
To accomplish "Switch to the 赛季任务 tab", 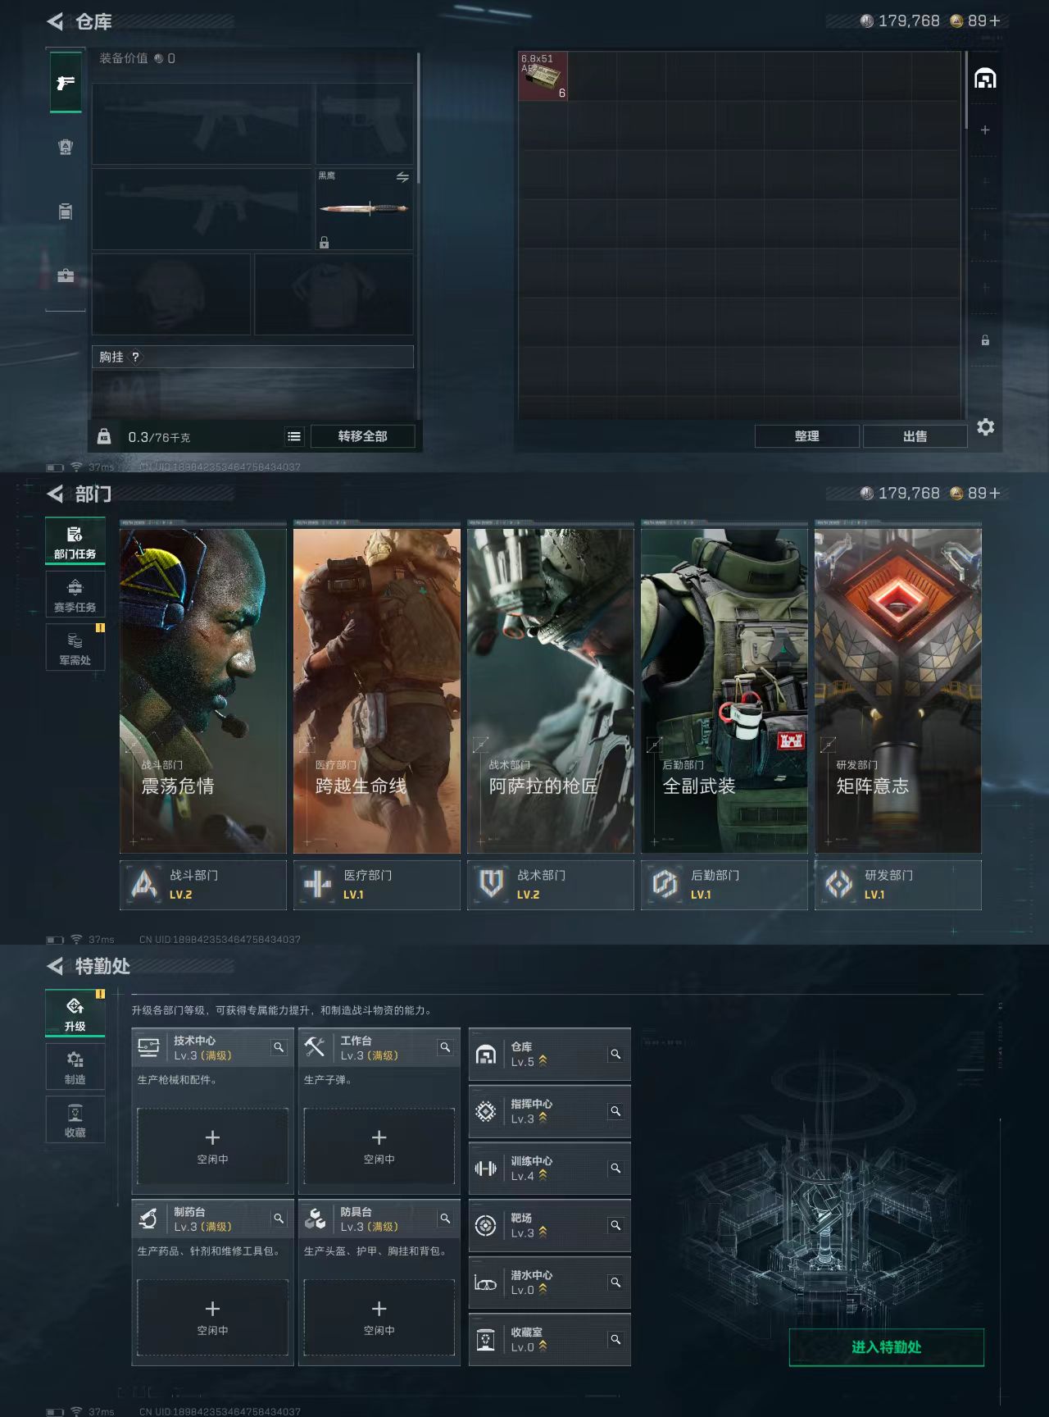I will [75, 595].
